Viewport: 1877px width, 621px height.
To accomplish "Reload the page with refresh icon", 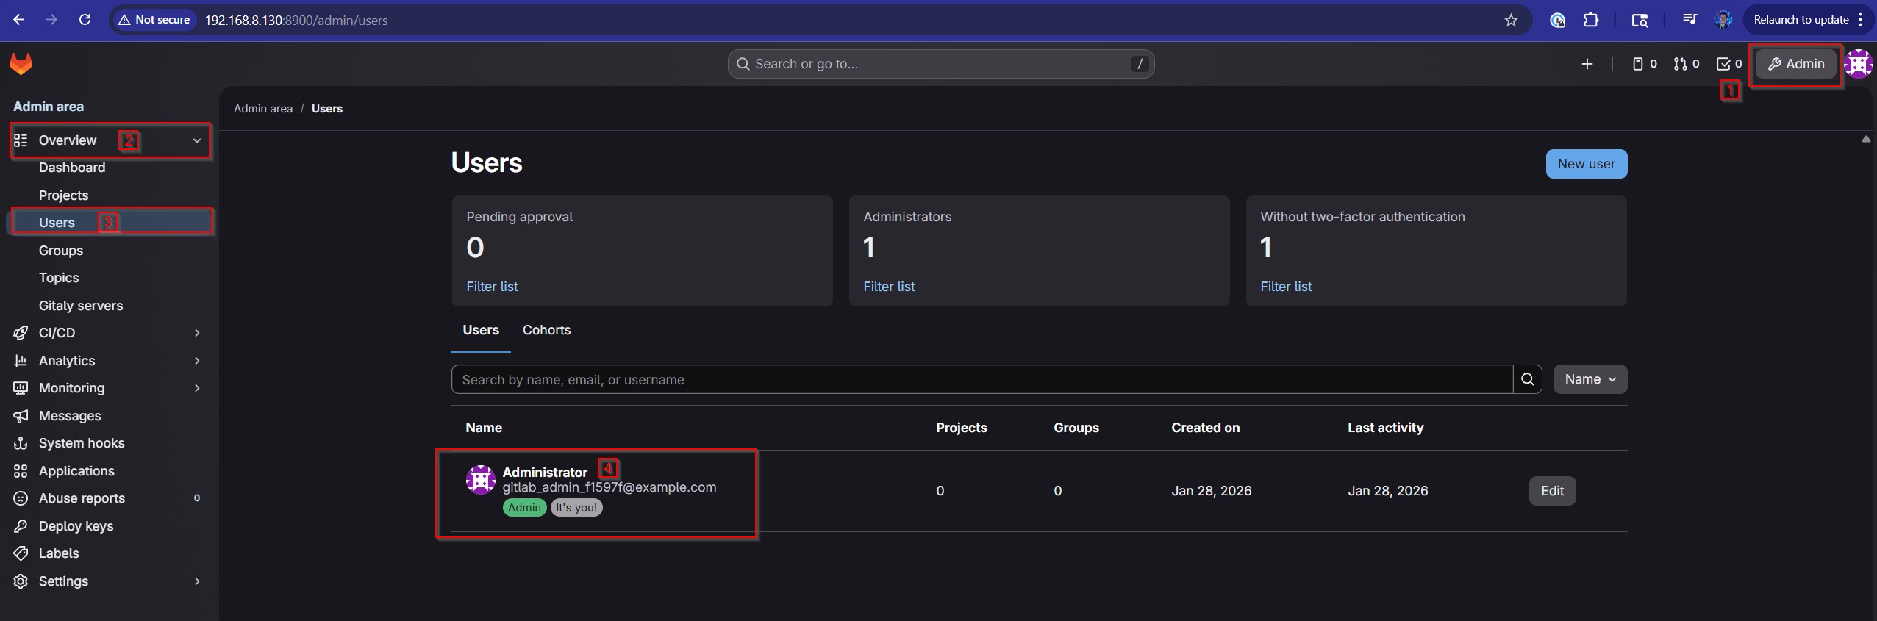I will 85,20.
